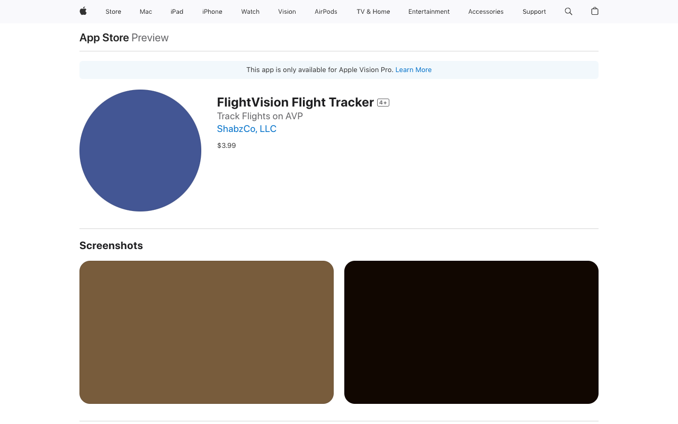Click the 4+ age rating badge
Screen dimensions: 678x424
[x=383, y=103]
